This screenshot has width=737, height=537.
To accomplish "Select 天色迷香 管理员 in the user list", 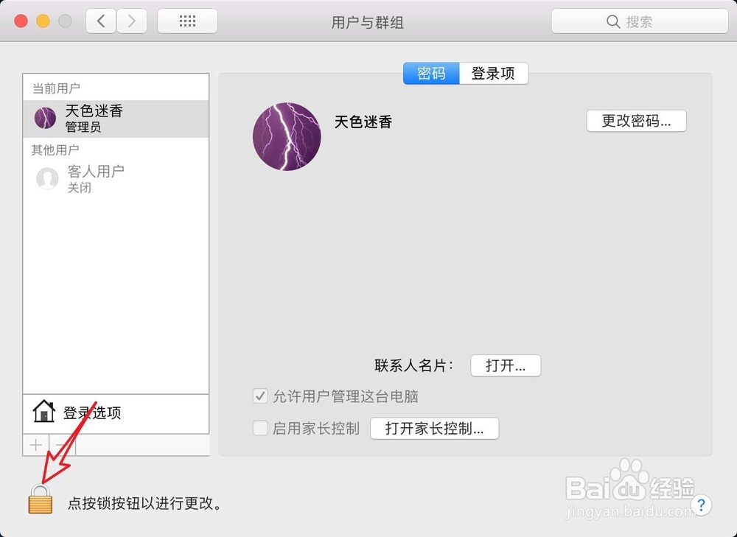I will 116,119.
